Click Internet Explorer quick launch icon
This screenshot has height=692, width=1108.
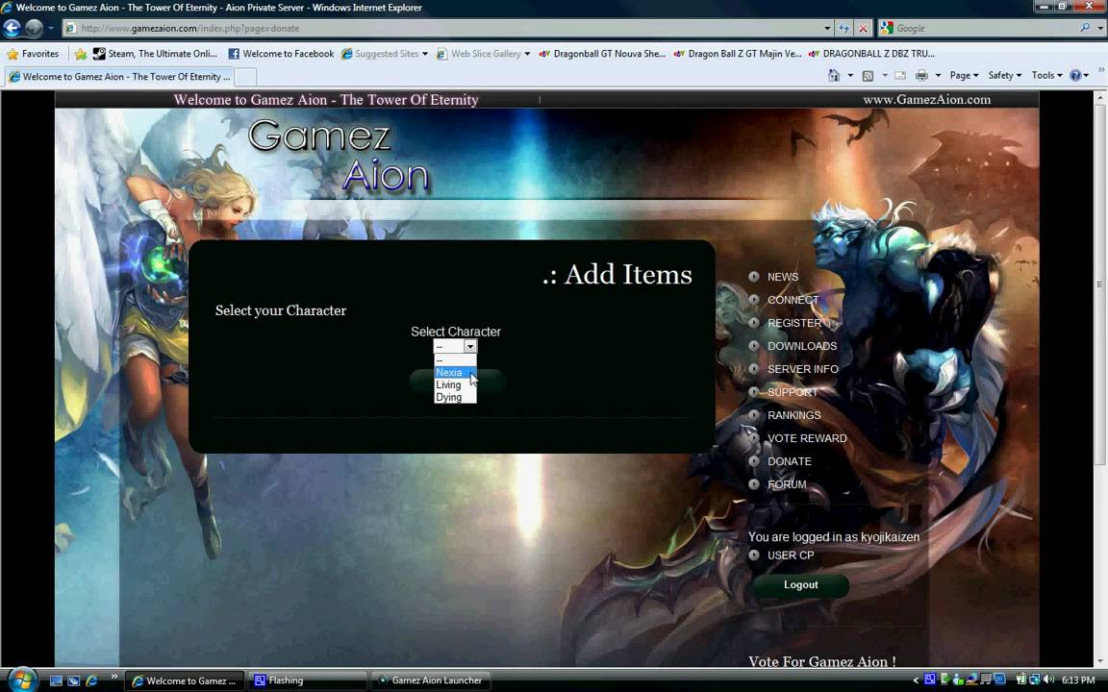(91, 680)
